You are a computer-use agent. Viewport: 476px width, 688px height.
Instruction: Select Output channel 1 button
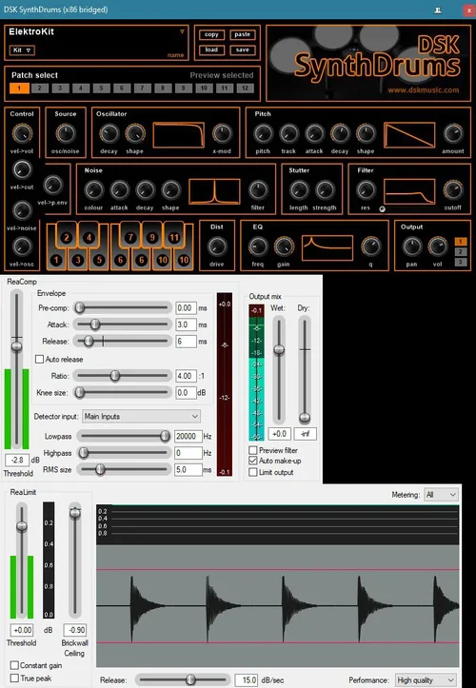pyautogui.click(x=460, y=242)
